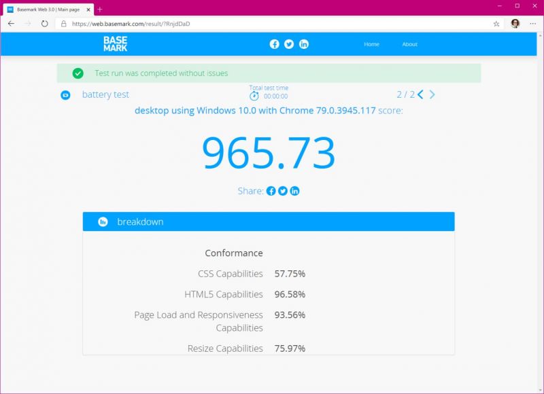
Task: Open the About menu item
Action: [409, 43]
